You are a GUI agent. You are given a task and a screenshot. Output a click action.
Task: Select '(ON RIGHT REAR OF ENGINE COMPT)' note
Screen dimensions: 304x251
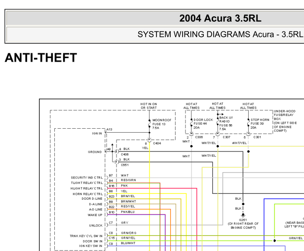243,226
